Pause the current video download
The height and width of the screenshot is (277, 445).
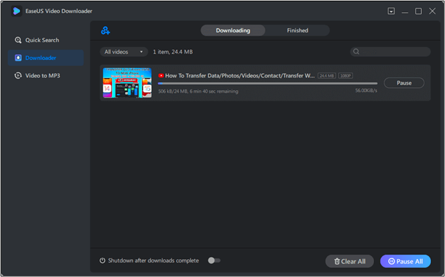click(x=403, y=83)
